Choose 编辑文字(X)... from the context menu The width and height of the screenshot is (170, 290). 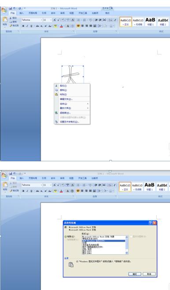tap(72, 99)
